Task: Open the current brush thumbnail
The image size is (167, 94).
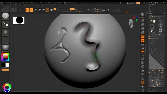Action: click(x=5, y=16)
